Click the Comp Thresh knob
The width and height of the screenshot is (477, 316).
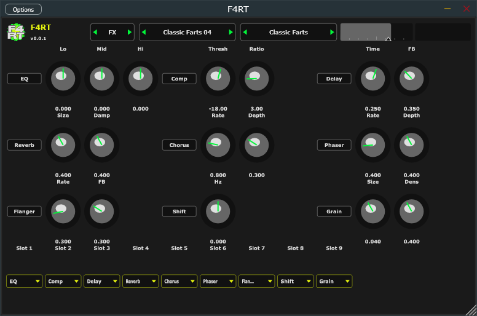[x=218, y=79]
